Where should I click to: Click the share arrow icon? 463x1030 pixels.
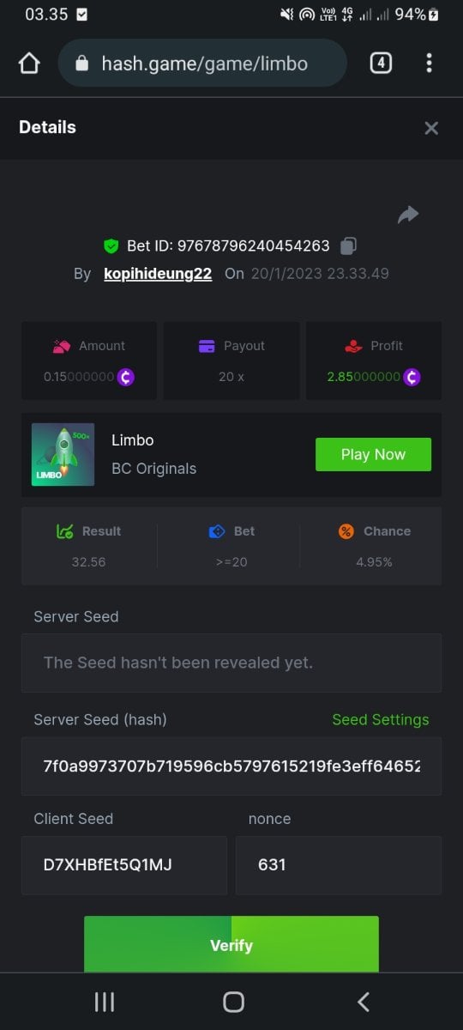pos(408,215)
